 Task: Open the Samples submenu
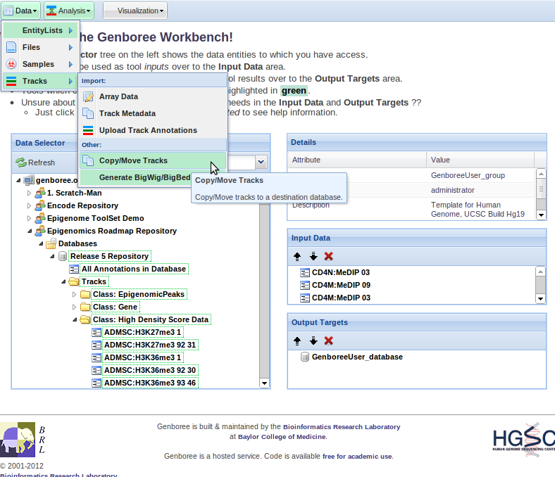pyautogui.click(x=39, y=64)
